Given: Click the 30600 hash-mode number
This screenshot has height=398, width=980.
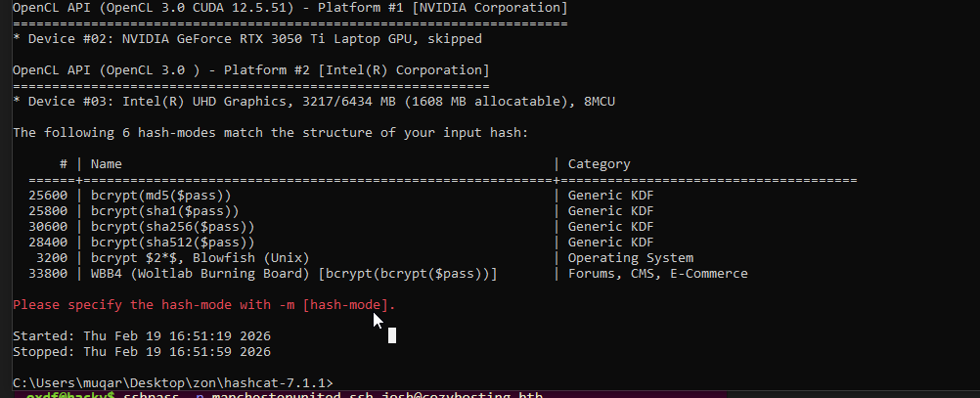Looking at the screenshot, I should 48,227.
